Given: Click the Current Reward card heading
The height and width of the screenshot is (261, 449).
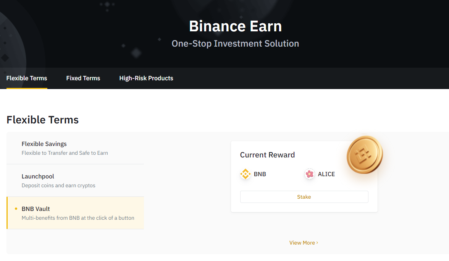Looking at the screenshot, I should click(267, 155).
